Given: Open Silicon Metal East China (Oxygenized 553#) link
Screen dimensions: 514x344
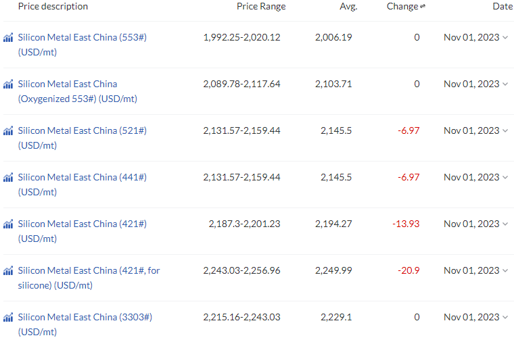Looking at the screenshot, I should 78,91.
